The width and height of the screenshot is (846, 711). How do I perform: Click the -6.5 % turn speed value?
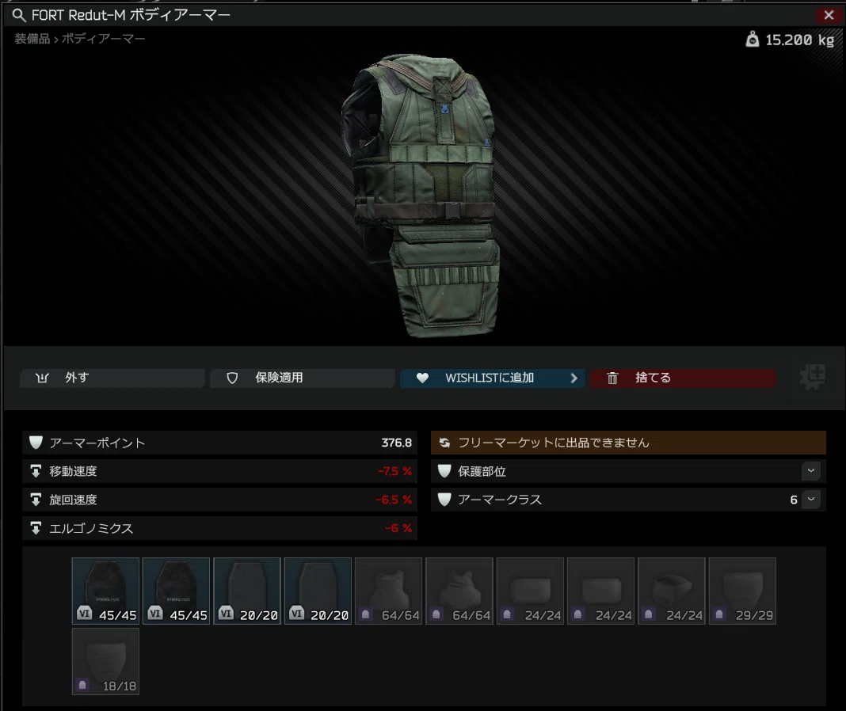click(394, 500)
